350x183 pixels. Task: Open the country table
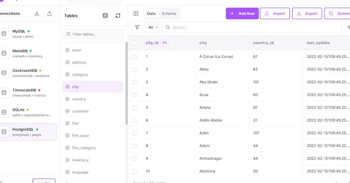93,99
